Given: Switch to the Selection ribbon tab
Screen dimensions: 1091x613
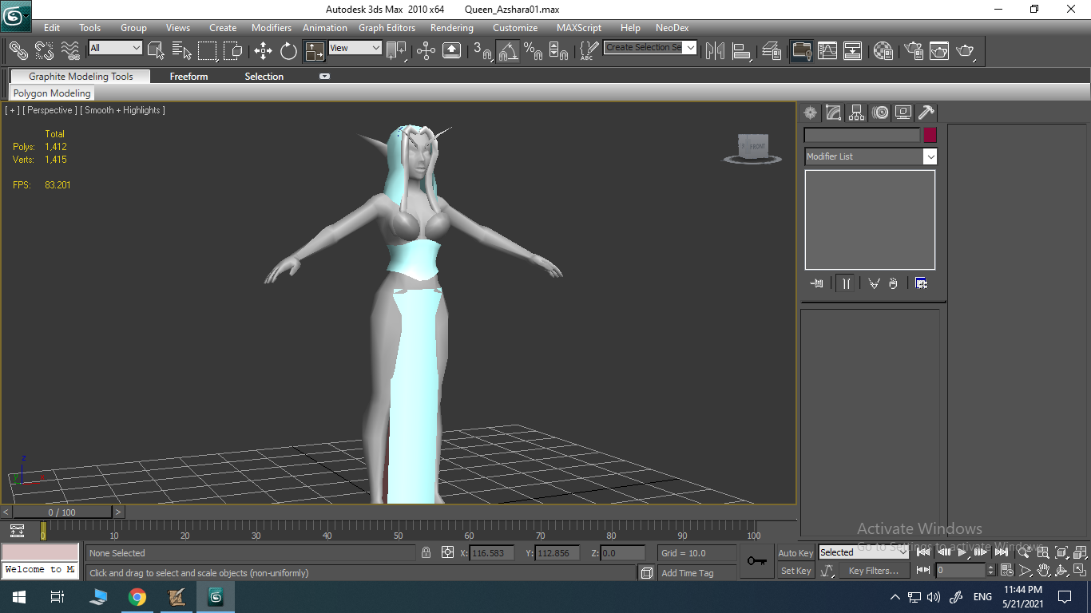Looking at the screenshot, I should tap(264, 77).
